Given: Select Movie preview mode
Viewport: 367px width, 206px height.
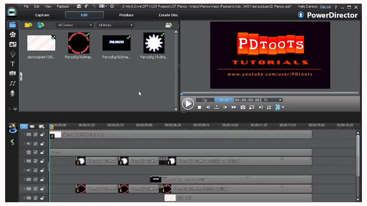Looking at the screenshot, I should tap(224, 100).
